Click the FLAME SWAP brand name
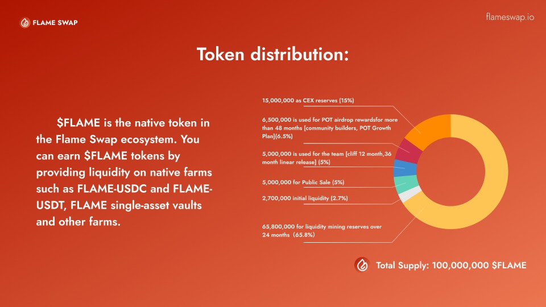Image resolution: width=546 pixels, height=307 pixels. point(55,23)
